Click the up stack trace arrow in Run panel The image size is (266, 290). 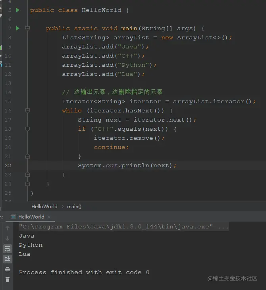click(x=8, y=228)
